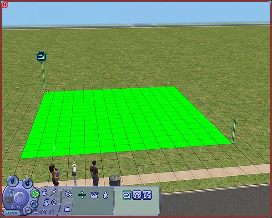Select the design tool paint bucket icon
The height and width of the screenshot is (218, 272).
click(x=46, y=203)
